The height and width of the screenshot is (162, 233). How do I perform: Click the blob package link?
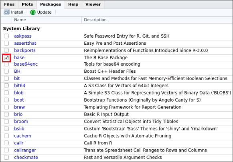19,93
